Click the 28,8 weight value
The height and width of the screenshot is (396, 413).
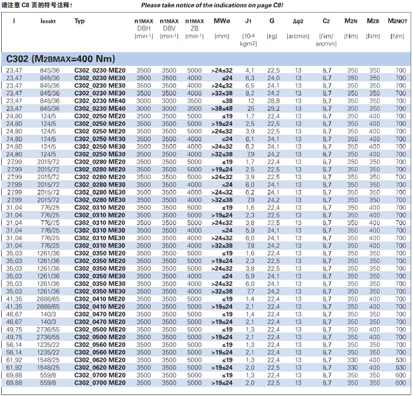coord(273,101)
